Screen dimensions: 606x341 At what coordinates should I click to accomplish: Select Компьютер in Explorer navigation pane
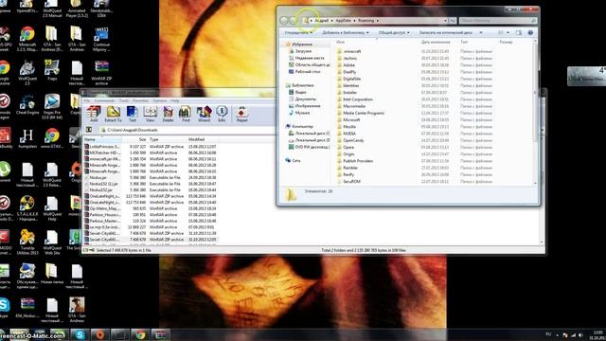(302, 126)
